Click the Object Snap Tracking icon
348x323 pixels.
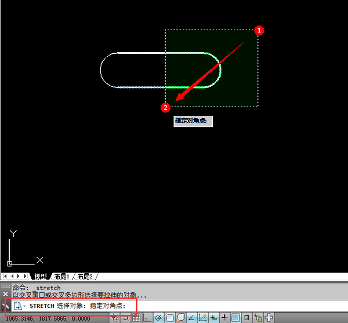pos(191,318)
